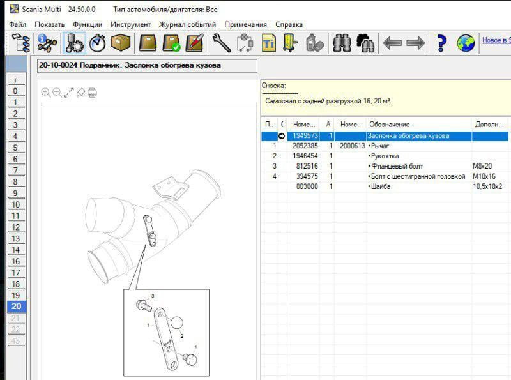Click the binoculars search icon in toolbar
The height and width of the screenshot is (380, 511).
point(342,43)
